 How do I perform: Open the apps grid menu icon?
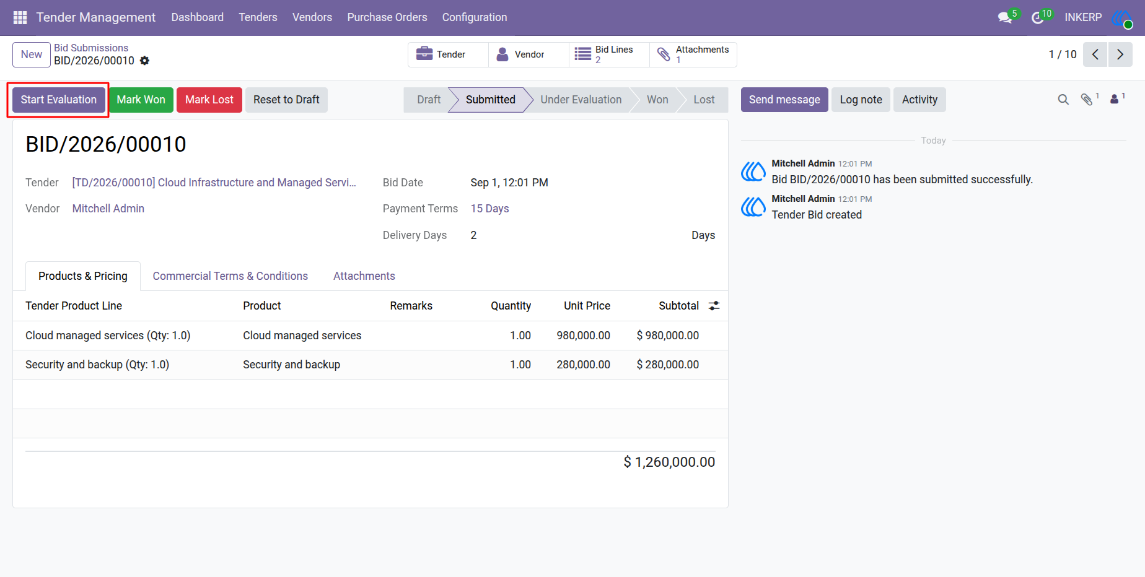pos(20,17)
